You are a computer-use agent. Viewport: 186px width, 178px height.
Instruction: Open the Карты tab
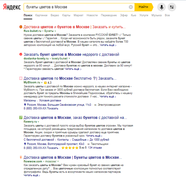[x=66, y=15]
